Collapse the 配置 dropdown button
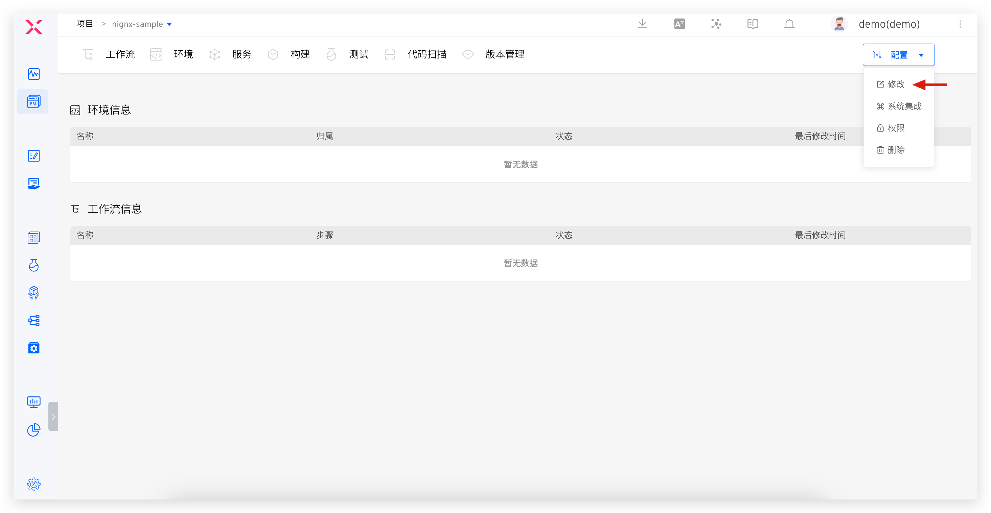The width and height of the screenshot is (991, 513). tap(898, 55)
